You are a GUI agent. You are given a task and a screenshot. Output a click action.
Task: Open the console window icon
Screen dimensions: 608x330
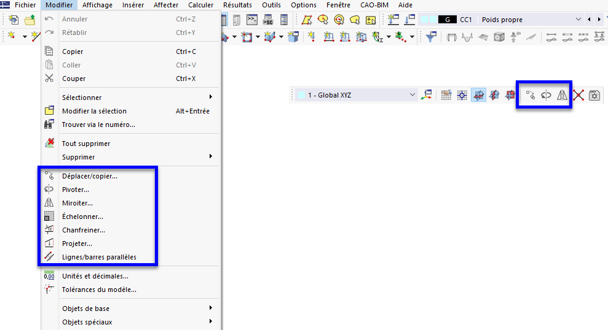click(252, 20)
